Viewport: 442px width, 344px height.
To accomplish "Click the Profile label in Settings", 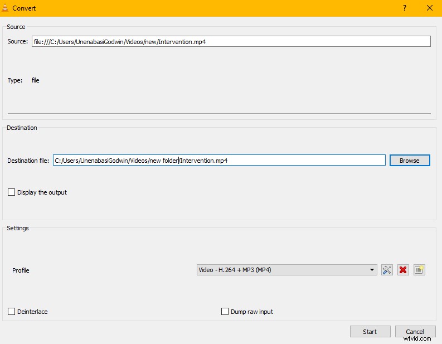I will tap(21, 270).
